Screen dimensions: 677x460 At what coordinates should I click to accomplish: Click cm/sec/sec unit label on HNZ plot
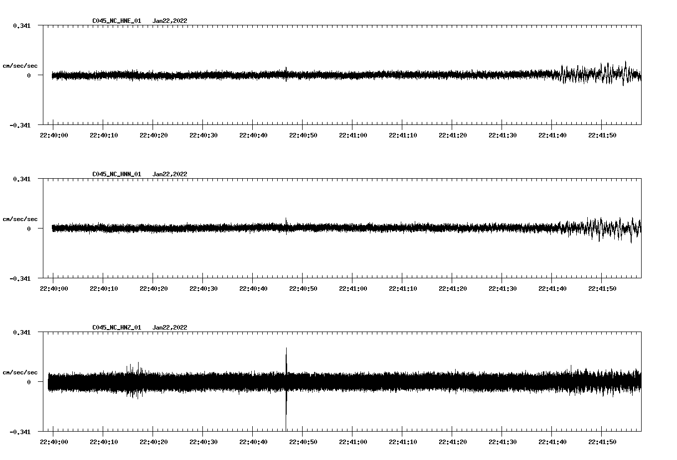[20, 372]
